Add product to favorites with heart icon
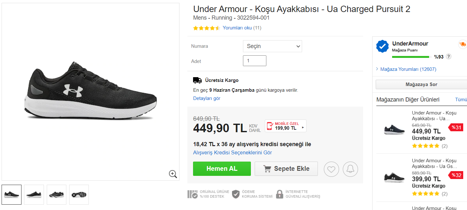The height and width of the screenshot is (210, 467). tap(331, 169)
